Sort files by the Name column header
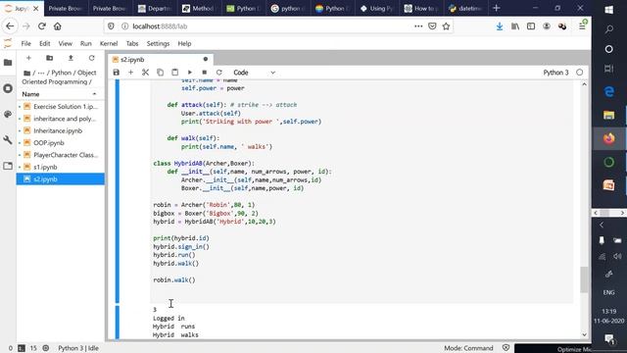The height and width of the screenshot is (353, 627). (x=61, y=94)
